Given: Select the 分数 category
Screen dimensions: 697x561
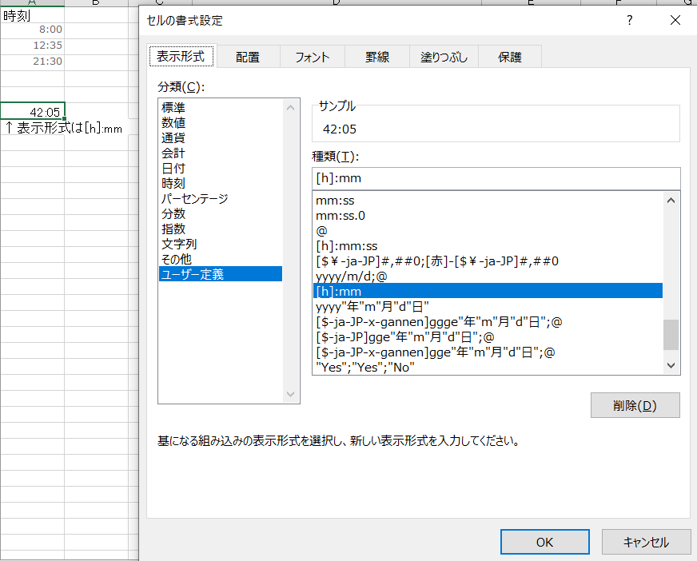Looking at the screenshot, I should tap(221, 213).
